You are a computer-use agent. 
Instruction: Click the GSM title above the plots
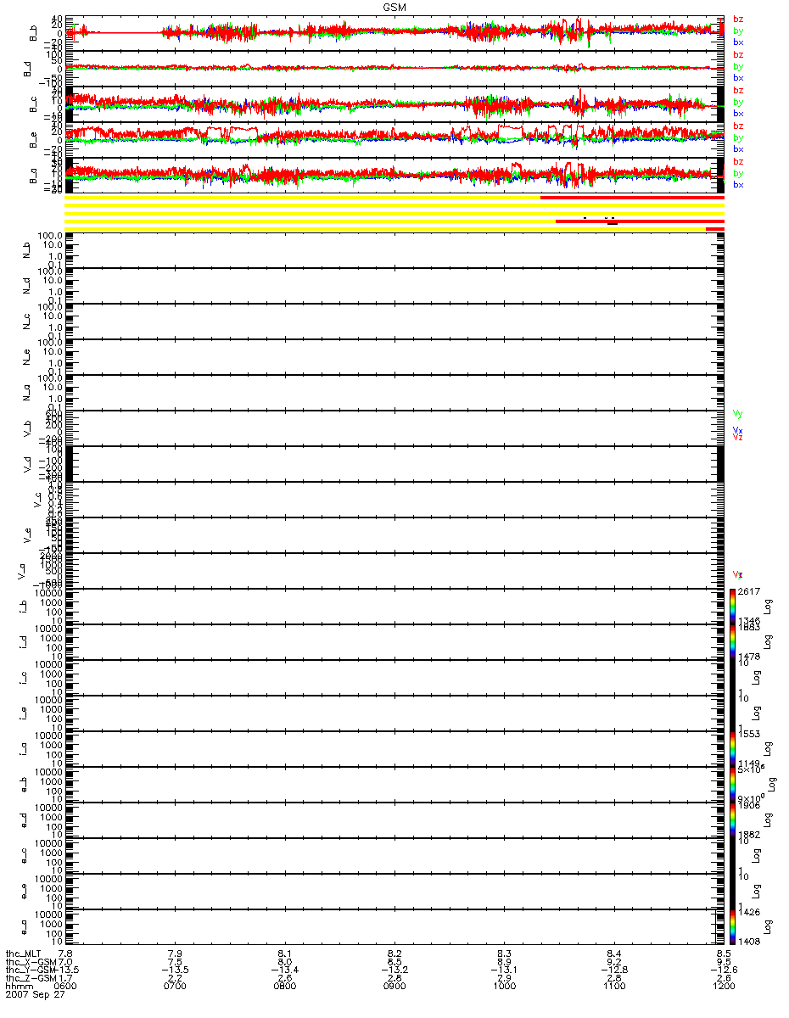[393, 6]
